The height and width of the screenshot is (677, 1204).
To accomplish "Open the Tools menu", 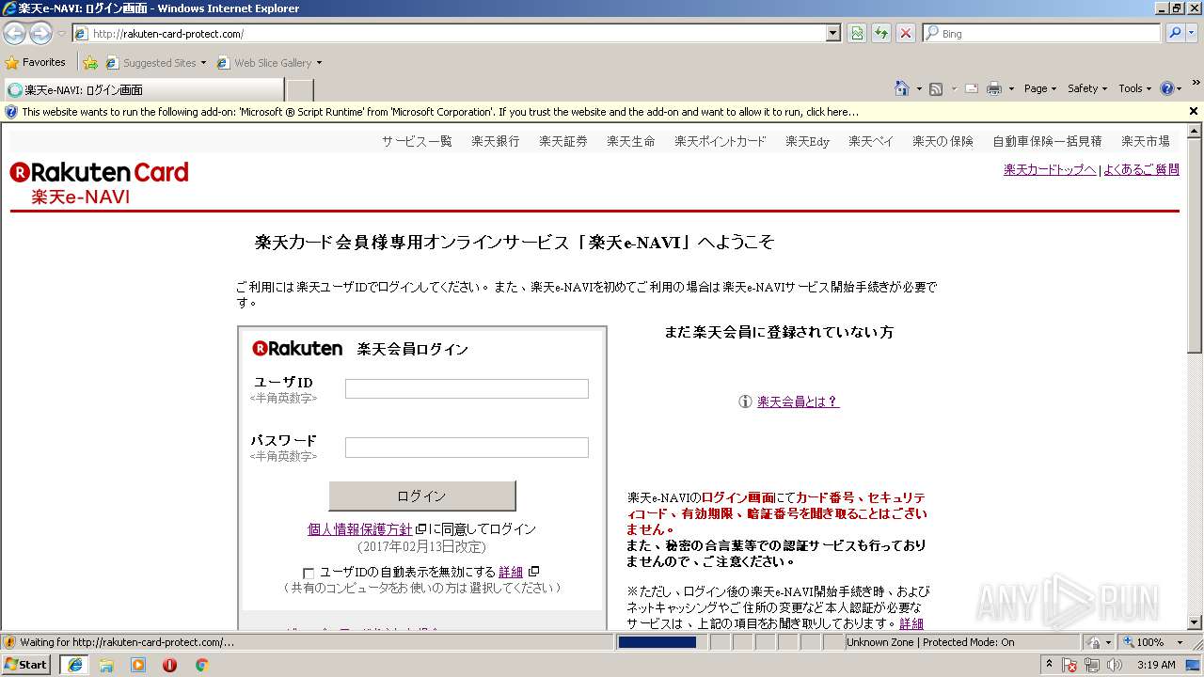I will pos(1135,88).
